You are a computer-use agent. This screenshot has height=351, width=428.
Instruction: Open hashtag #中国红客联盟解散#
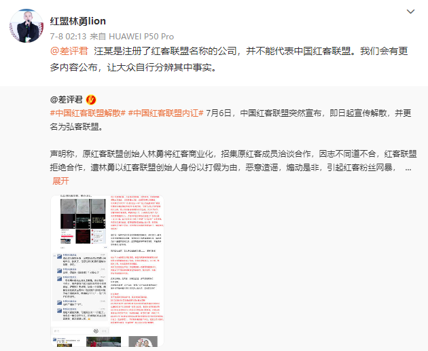click(88, 113)
